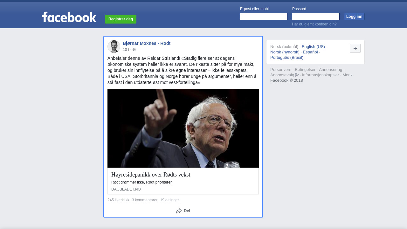This screenshot has width=407, height=229.
Task: Click the 10 t post timestamp
Action: coord(126,50)
